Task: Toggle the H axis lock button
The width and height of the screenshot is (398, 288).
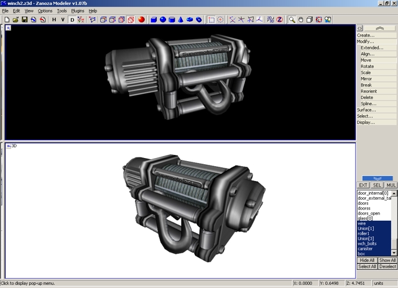Action: coord(54,20)
